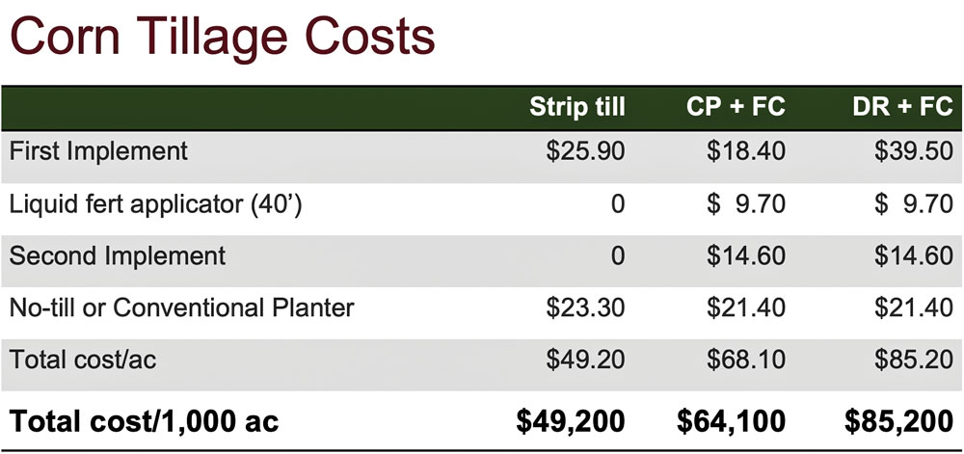Screen dimensions: 964x454
Task: Click the Second Implement row label
Action: coord(118,256)
